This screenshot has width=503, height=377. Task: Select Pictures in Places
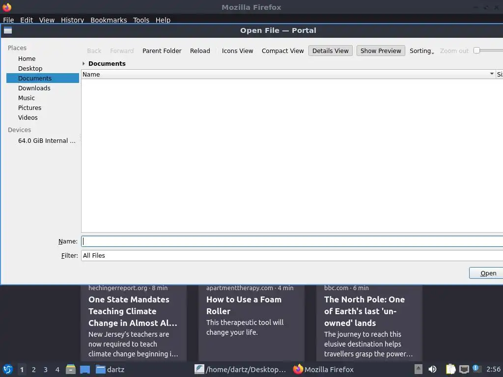point(43,108)
